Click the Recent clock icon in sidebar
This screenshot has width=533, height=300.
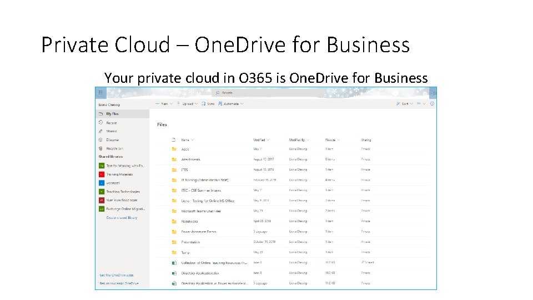tap(100, 122)
